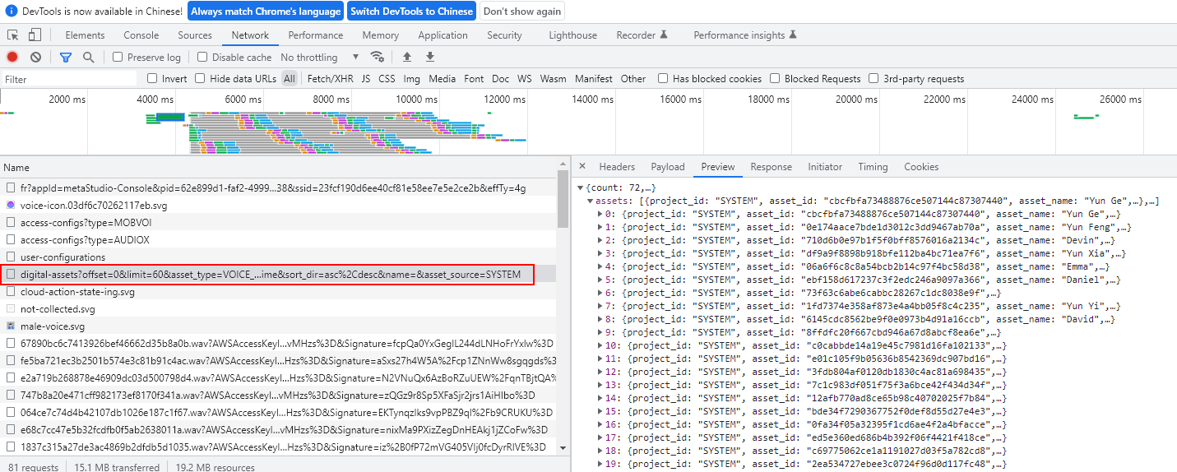Screen dimensions: 1177x472
Task: Expand asset item 8 David
Action: pos(600,319)
